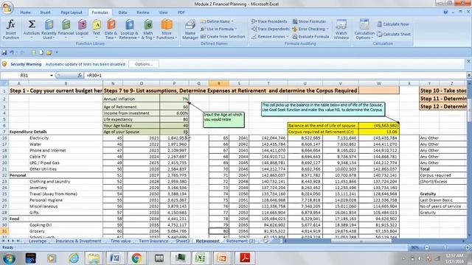Open Recently Used functions list
Screen dimensions: 472x265
pos(49,29)
